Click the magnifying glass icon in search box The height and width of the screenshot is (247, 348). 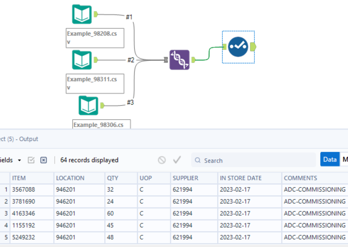pos(198,160)
